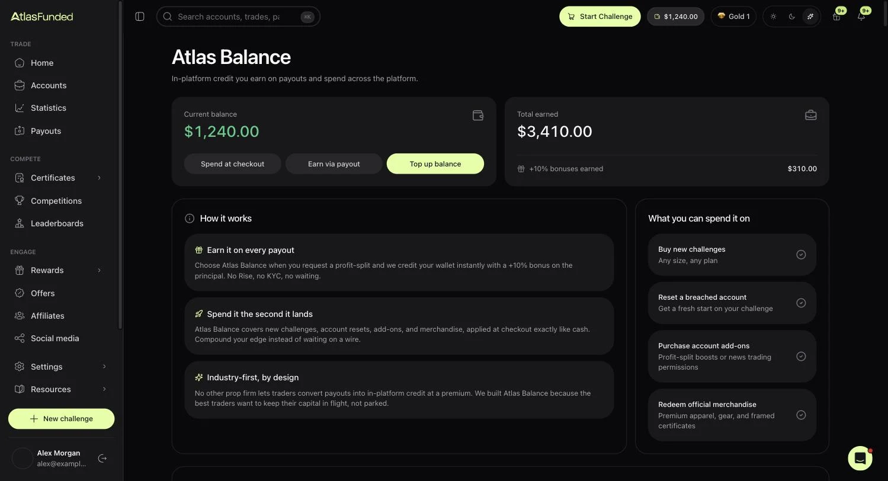
Task: Focus the search accounts and trades field
Action: pos(238,17)
